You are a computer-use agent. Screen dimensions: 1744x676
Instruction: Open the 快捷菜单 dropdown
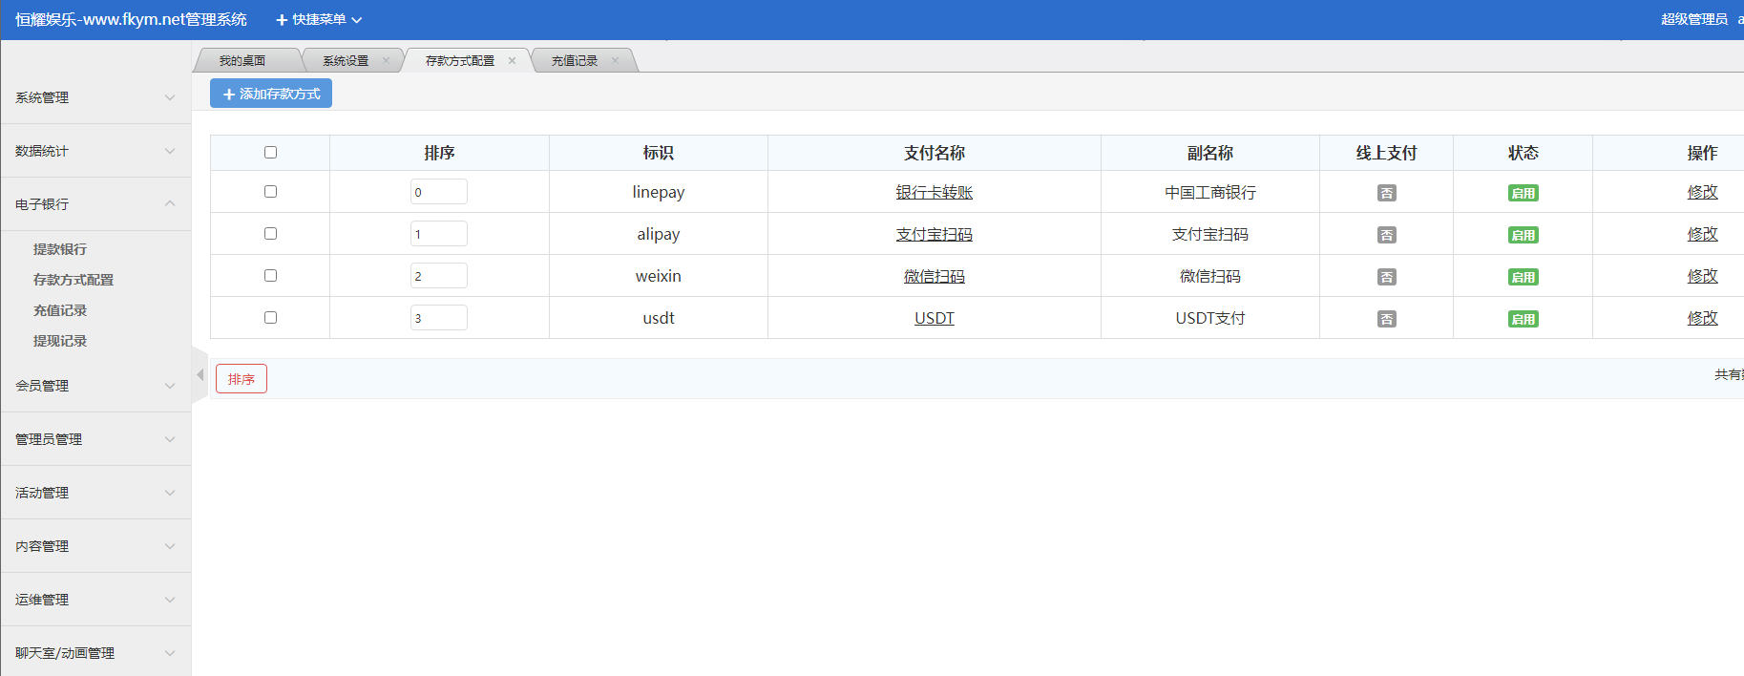click(x=319, y=20)
